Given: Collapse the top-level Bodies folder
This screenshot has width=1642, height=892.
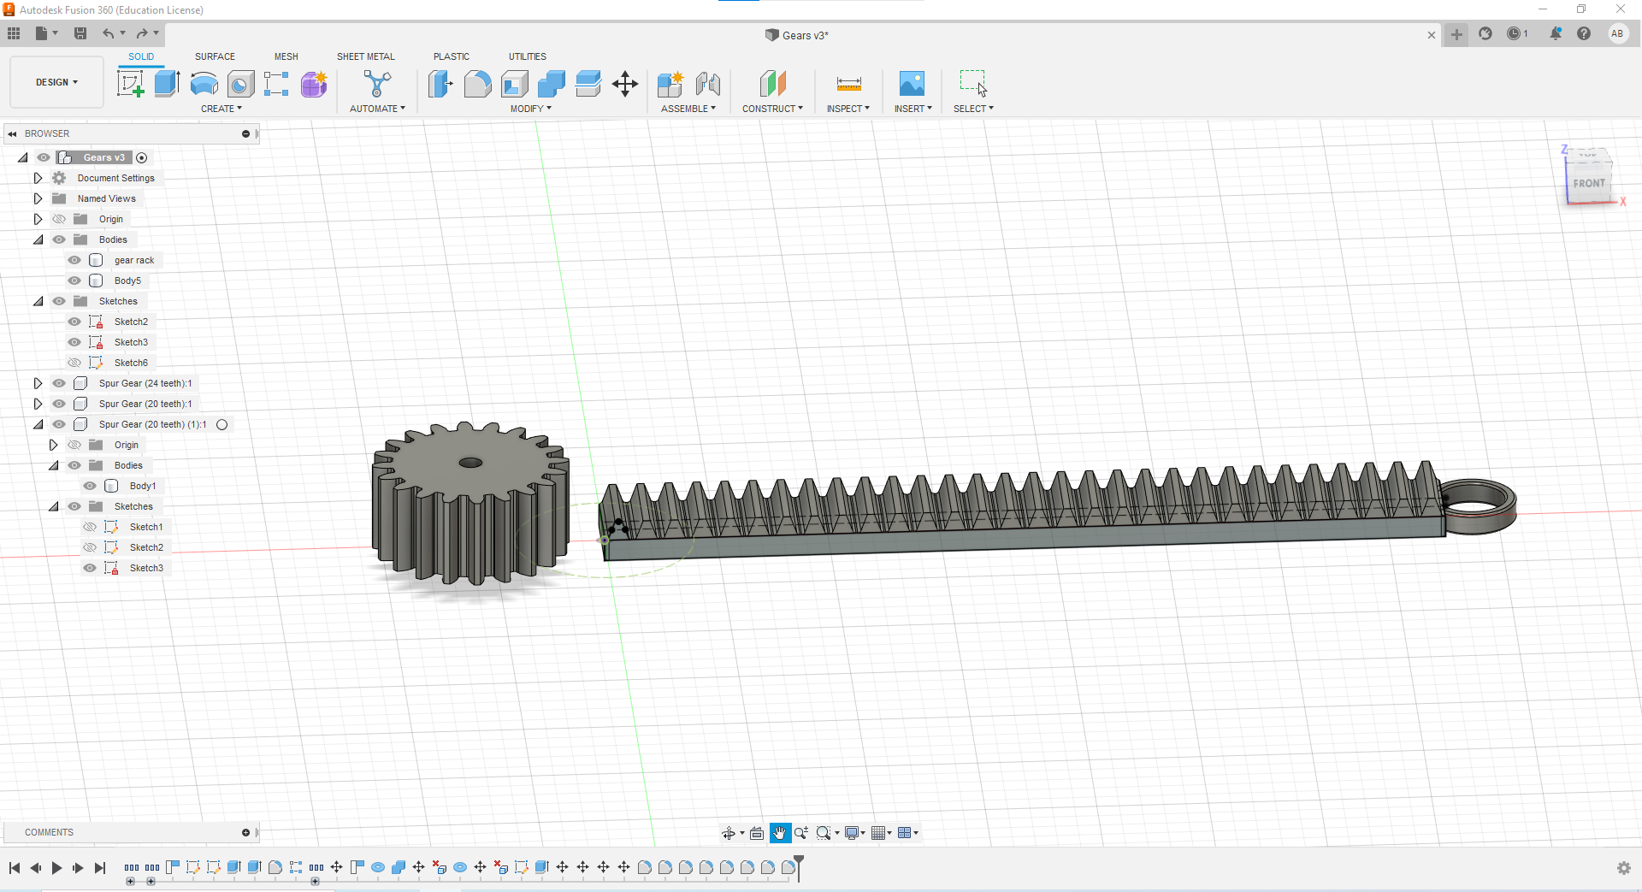Looking at the screenshot, I should coord(38,239).
